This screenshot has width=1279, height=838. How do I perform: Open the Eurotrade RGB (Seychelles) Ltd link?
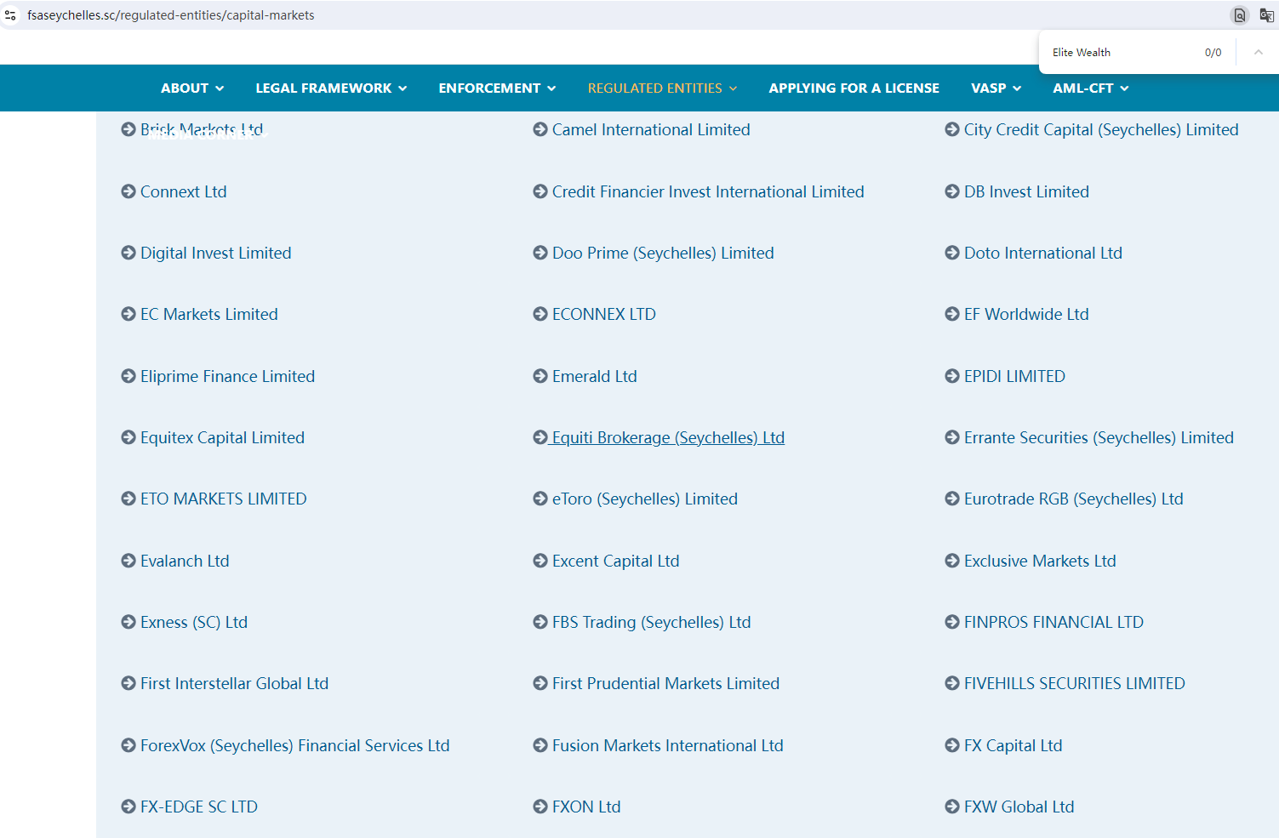click(1074, 499)
